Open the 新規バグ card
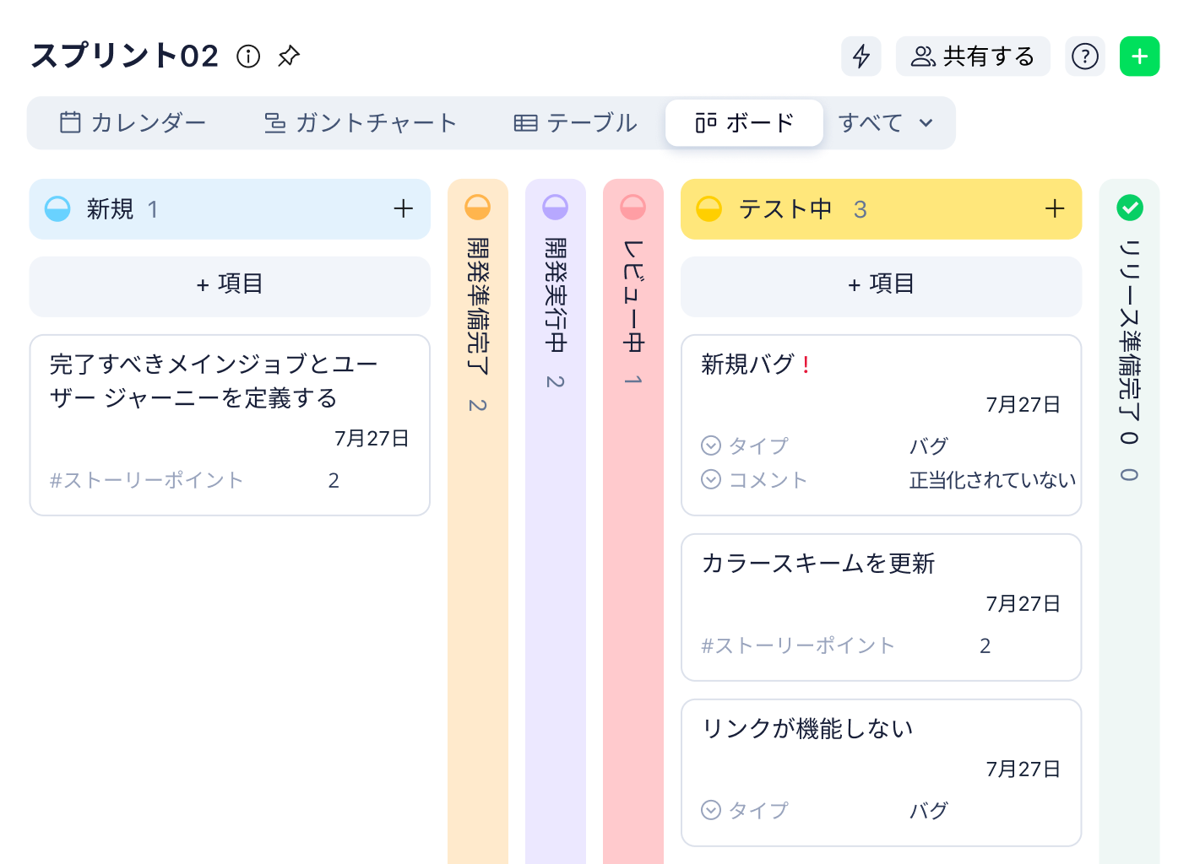 (881, 425)
